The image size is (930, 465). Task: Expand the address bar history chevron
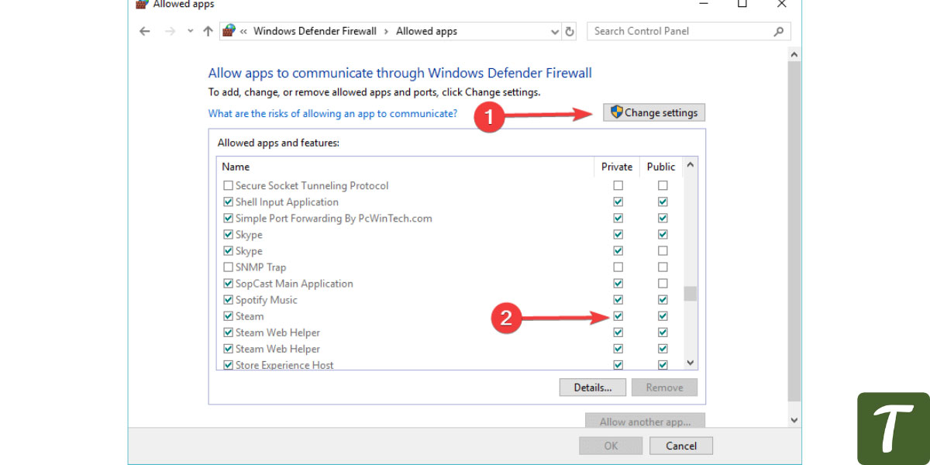tap(555, 32)
